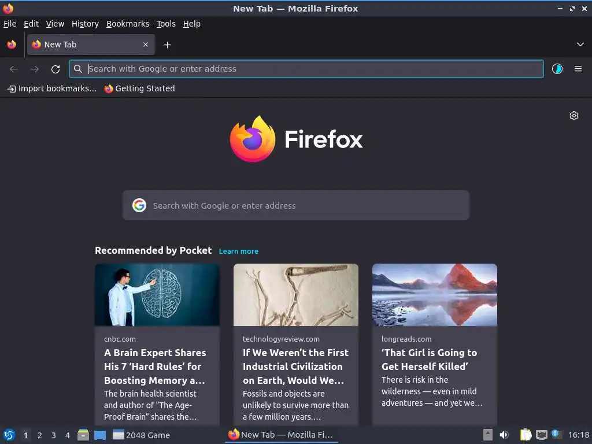
Task: Switch to workspace 1
Action: click(25, 435)
